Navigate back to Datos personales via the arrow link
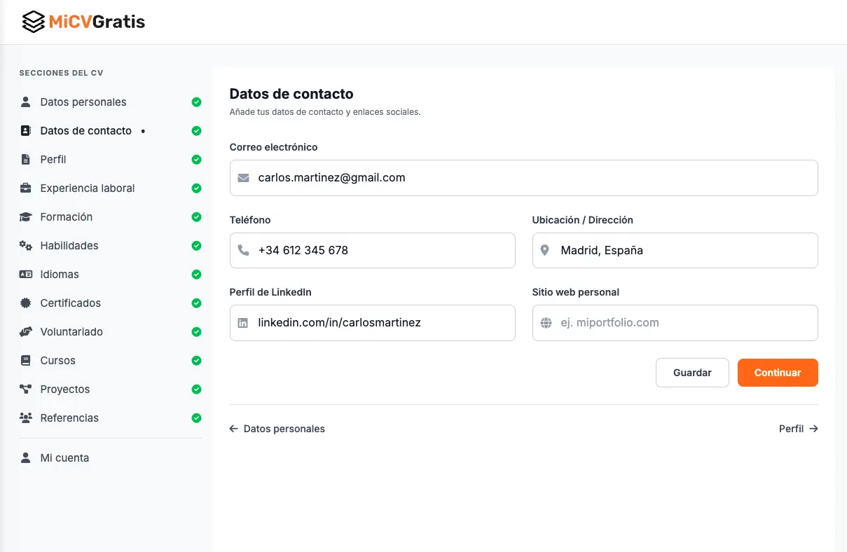The height and width of the screenshot is (552, 847). coord(277,428)
